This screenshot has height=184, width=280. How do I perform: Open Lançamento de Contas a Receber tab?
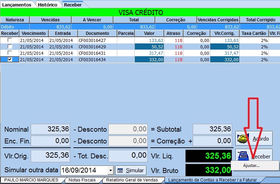click(x=212, y=180)
